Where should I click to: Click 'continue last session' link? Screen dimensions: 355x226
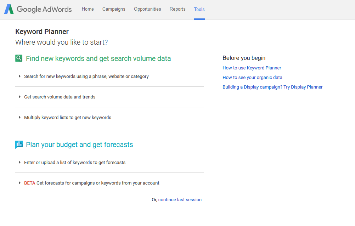(180, 200)
